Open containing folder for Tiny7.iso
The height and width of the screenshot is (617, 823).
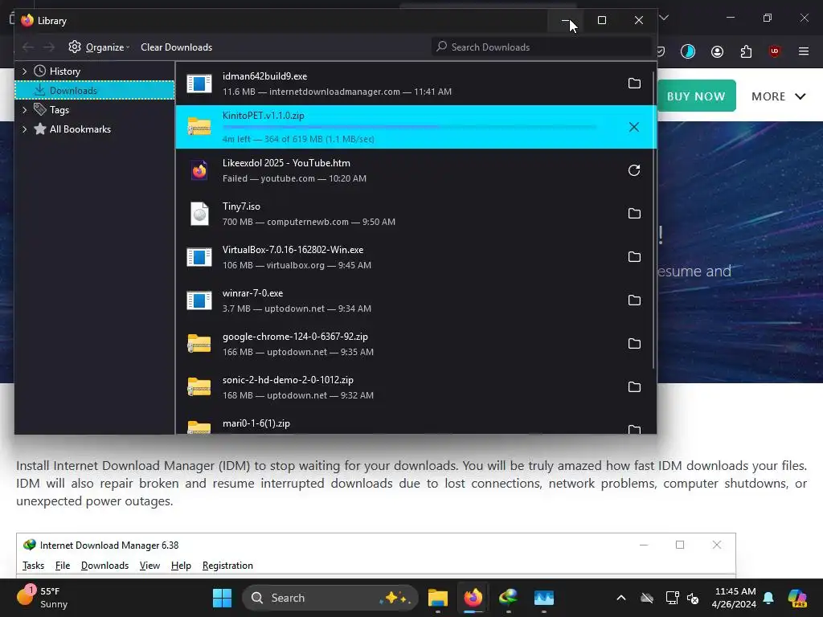(x=634, y=214)
